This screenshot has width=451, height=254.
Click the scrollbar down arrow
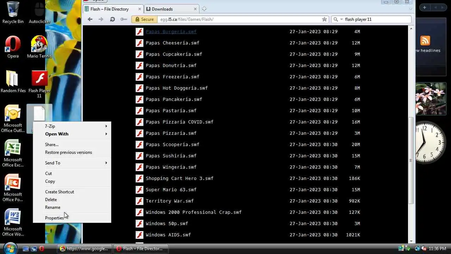[x=411, y=241]
